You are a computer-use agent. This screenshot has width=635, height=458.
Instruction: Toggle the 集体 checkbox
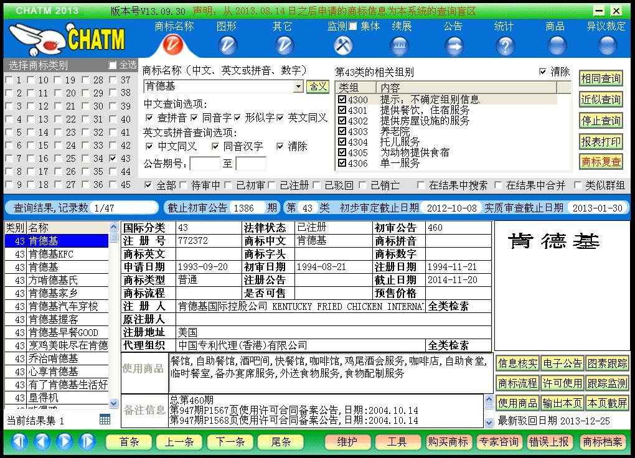click(353, 26)
